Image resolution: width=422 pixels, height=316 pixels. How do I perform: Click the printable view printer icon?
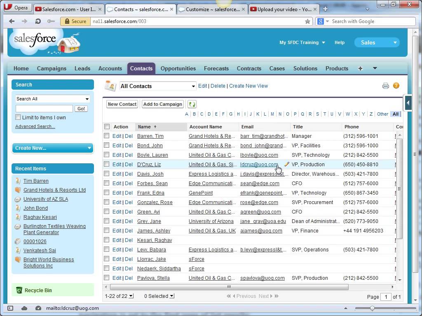[385, 86]
